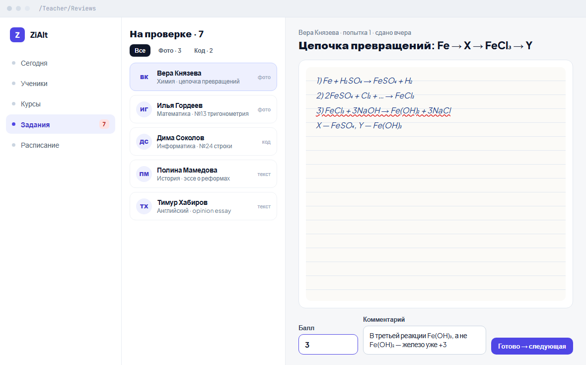Open Полина Мамедова history essay
Image resolution: width=586 pixels, height=365 pixels.
[x=203, y=174]
